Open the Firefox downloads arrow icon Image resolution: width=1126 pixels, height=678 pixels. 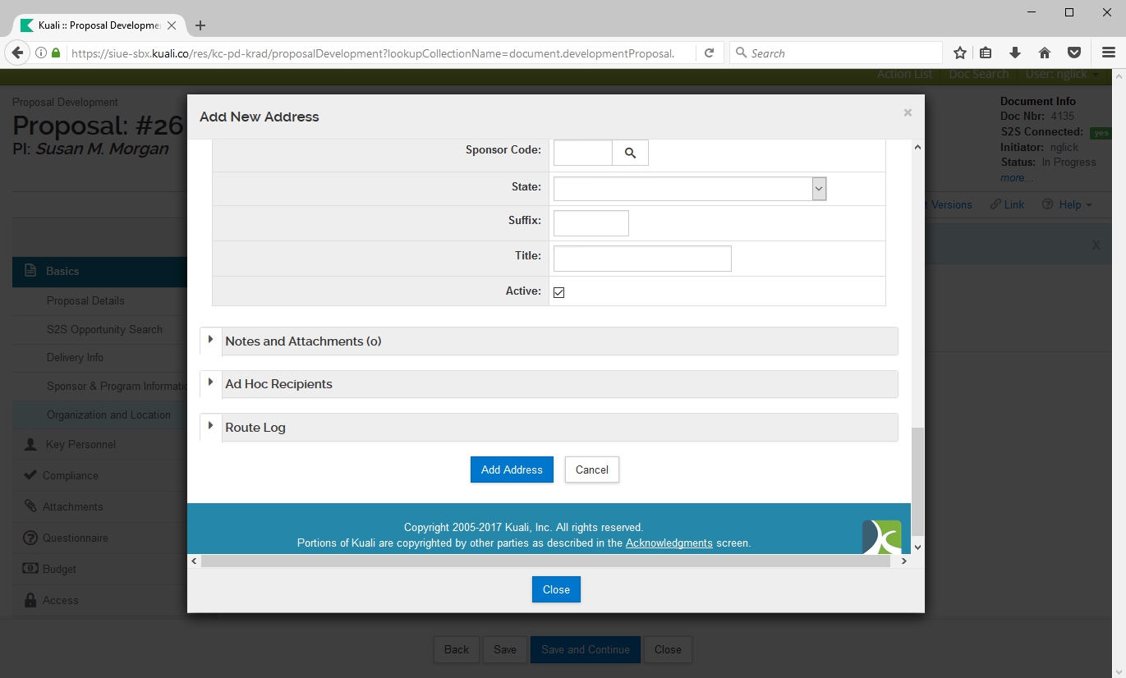point(1015,53)
